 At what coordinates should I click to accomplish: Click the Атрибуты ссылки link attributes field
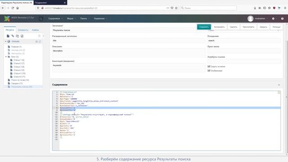pos(244,61)
